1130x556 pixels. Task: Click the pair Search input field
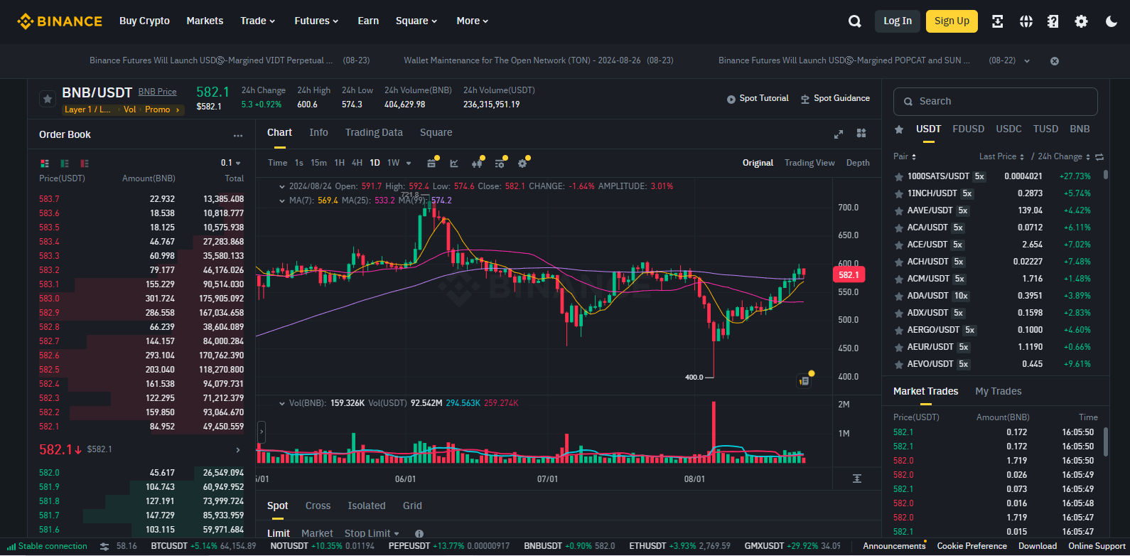[x=995, y=102]
